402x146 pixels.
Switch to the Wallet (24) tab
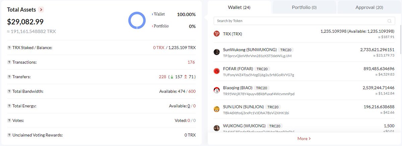(x=239, y=7)
